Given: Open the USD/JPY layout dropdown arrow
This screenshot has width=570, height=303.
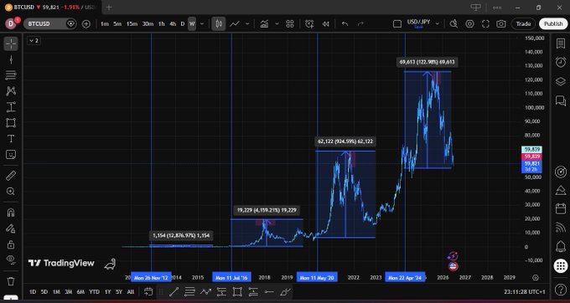Looking at the screenshot, I should click(x=437, y=24).
